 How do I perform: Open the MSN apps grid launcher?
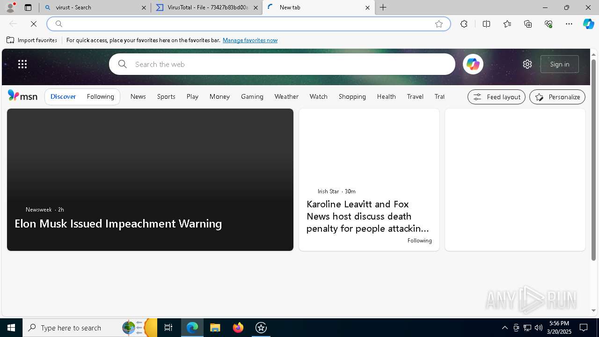(x=22, y=64)
